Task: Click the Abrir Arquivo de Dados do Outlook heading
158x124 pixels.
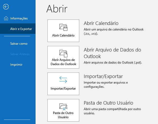Action: tap(112, 53)
